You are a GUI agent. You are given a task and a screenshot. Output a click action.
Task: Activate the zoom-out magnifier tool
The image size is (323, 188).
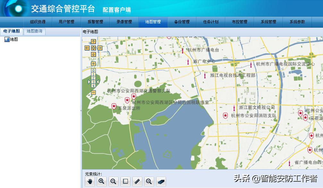point(114,181)
